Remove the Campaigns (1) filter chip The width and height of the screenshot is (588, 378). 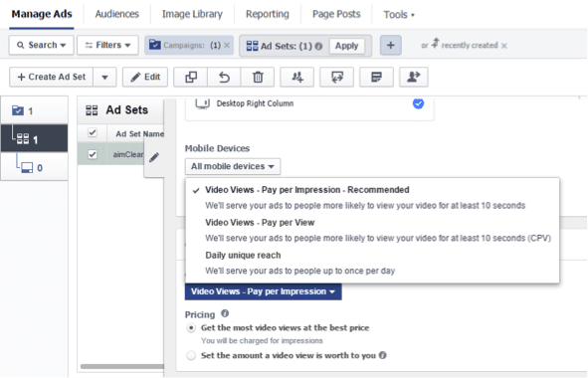tap(227, 46)
